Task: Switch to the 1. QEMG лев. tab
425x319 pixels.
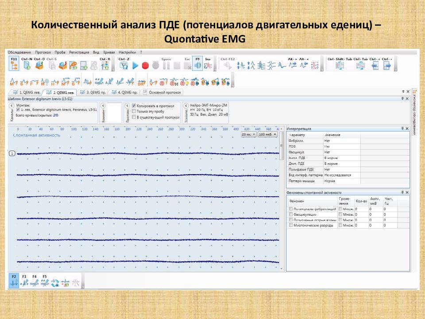Action: point(27,93)
